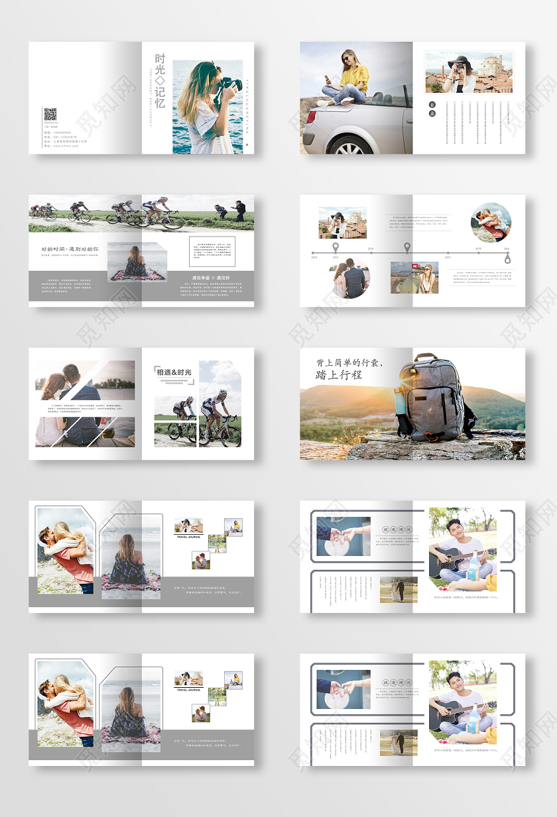Select the gray backpack on the rock
The width and height of the screenshot is (557, 817).
click(431, 399)
